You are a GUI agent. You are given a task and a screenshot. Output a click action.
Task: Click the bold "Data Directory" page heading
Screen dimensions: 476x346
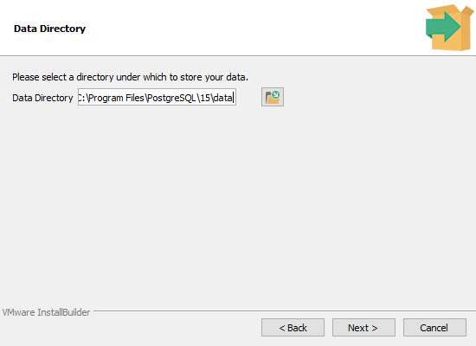click(50, 29)
